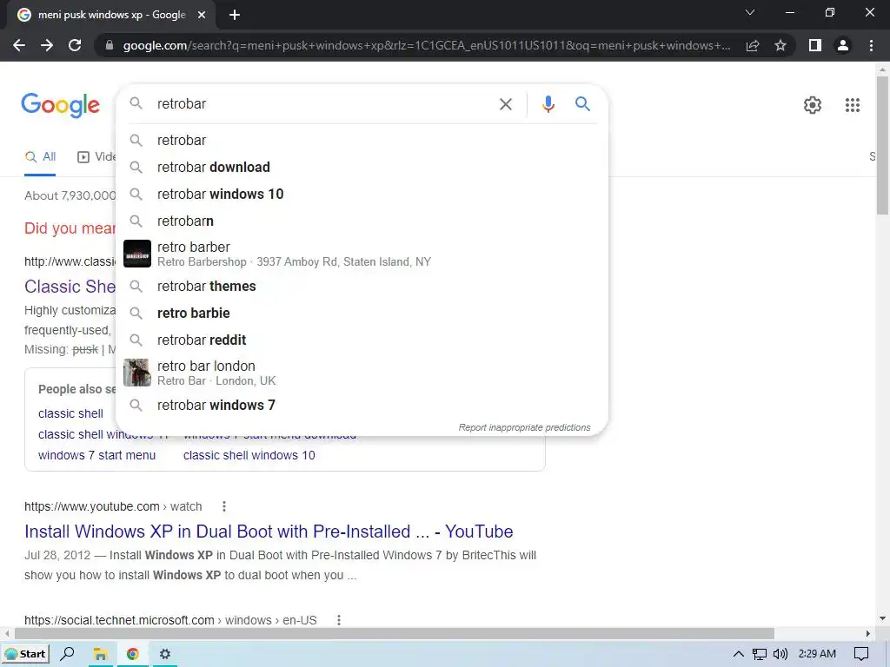Open the volume control tray icon
This screenshot has width=890, height=667.
780,654
